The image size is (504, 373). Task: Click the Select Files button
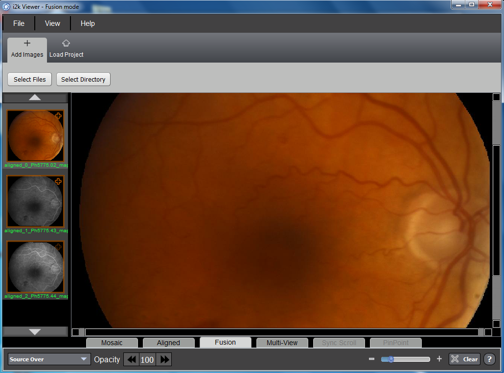coord(29,79)
